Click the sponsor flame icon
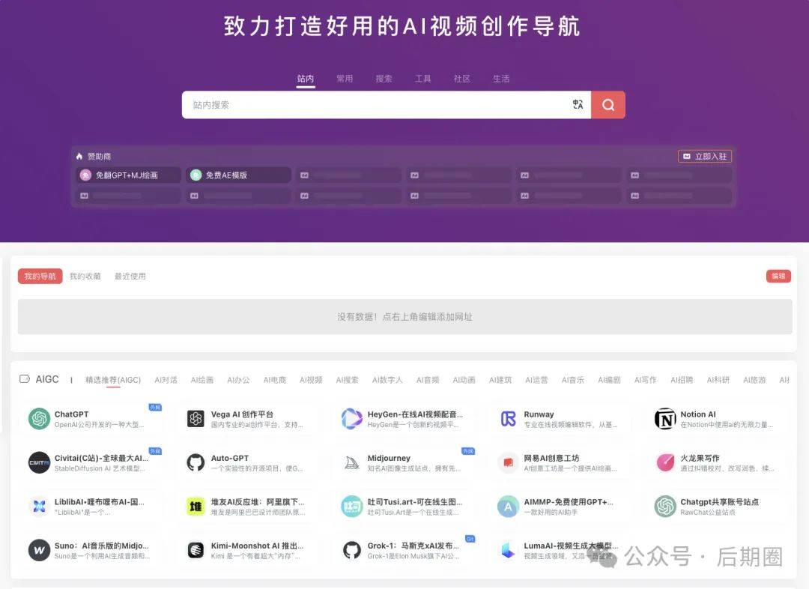This screenshot has height=589, width=809. point(79,156)
